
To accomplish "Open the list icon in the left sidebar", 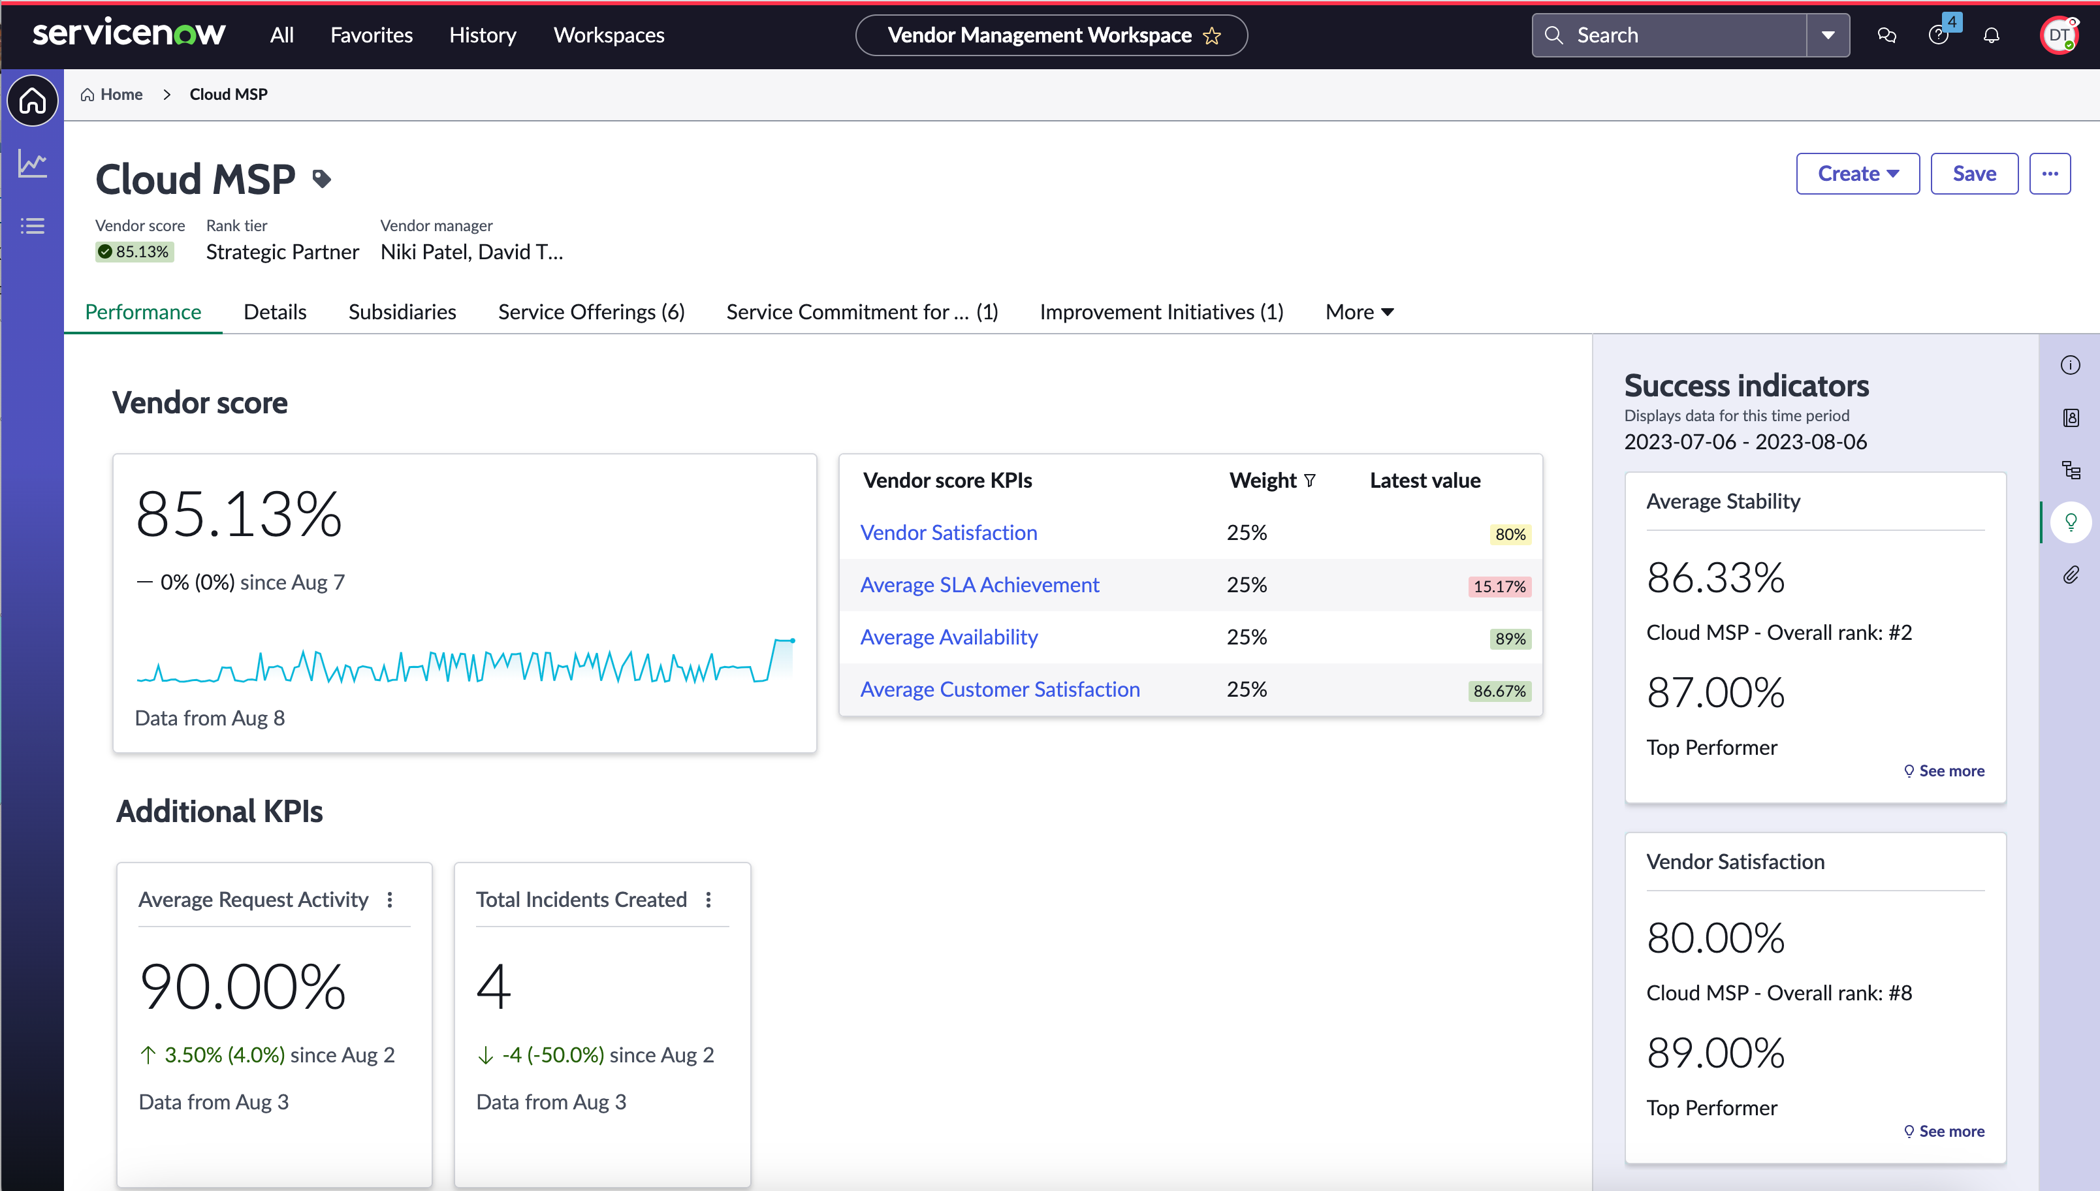I will [33, 226].
